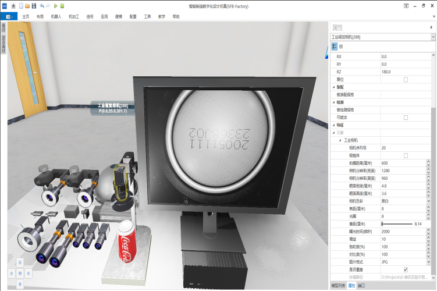The image size is (437, 291).
Task: Switch to the 窗口 tab
Action: (x=361, y=285)
